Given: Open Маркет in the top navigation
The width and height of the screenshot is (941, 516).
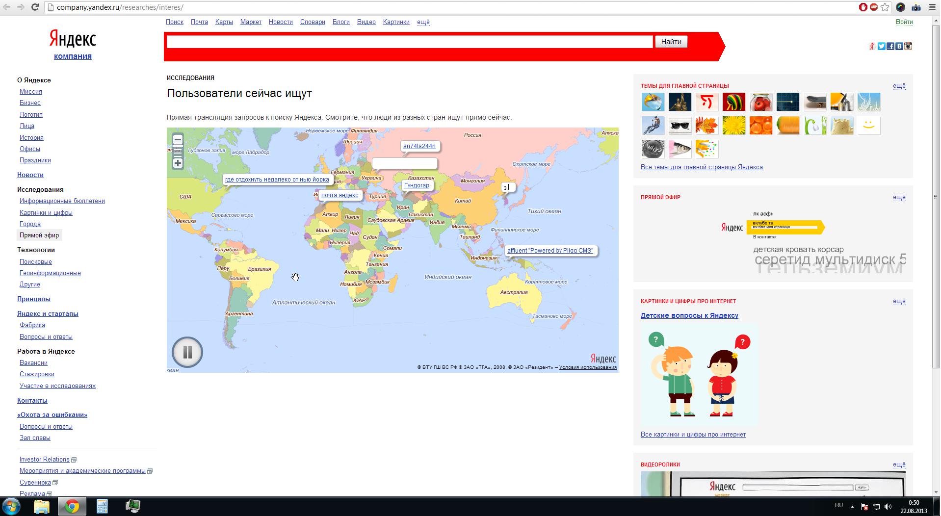Looking at the screenshot, I should (251, 22).
